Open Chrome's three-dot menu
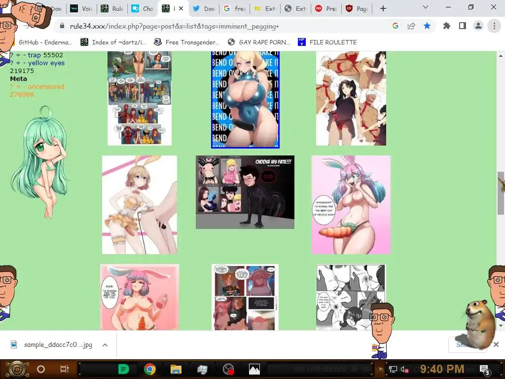The image size is (505, 379). tap(494, 26)
